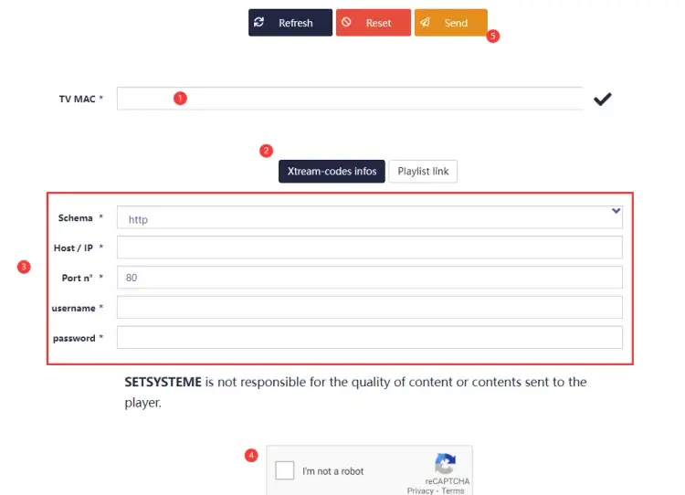Click red numbered badge 5 near Send
685x495 pixels.
coord(493,37)
